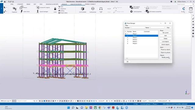Open Layout manager
Image resolution: width=195 pixels, height=110 pixels.
click(42, 12)
